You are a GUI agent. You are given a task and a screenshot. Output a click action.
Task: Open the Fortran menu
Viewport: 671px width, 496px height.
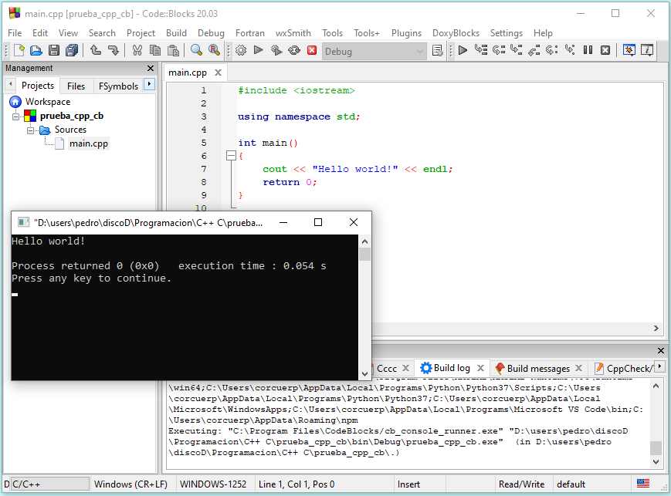pos(249,33)
